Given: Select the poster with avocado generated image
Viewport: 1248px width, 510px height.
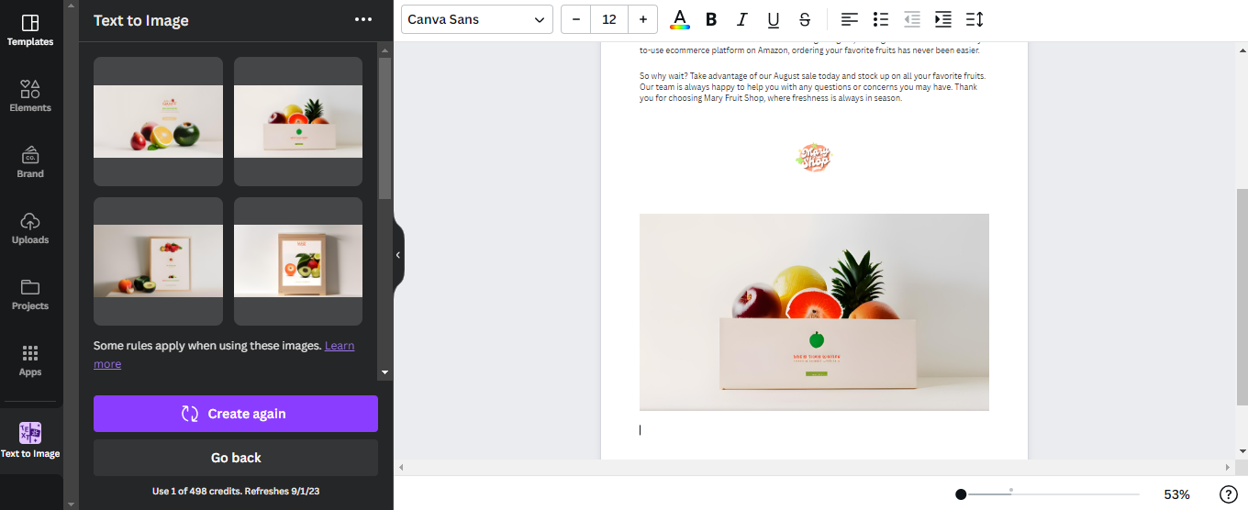Looking at the screenshot, I should pyautogui.click(x=158, y=261).
